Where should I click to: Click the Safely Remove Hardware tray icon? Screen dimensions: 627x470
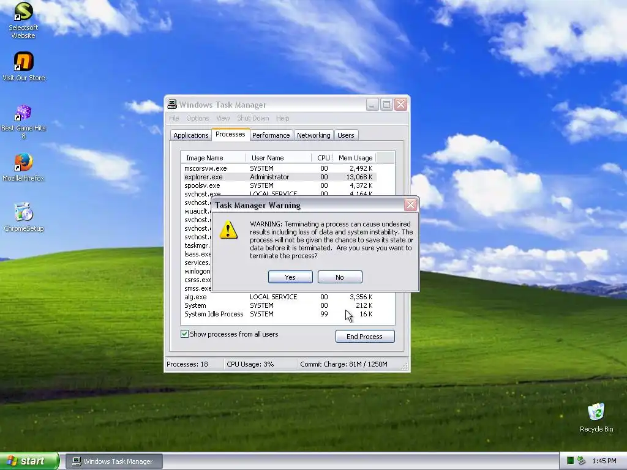(x=582, y=461)
